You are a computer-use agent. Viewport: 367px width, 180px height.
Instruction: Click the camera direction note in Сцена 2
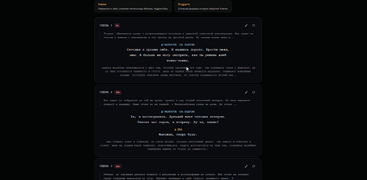(x=178, y=145)
